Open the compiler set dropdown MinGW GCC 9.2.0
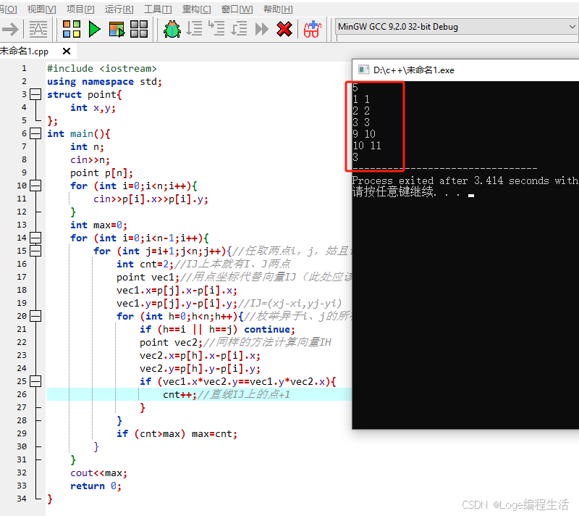Screen dimensions: 579x516 coord(457,27)
